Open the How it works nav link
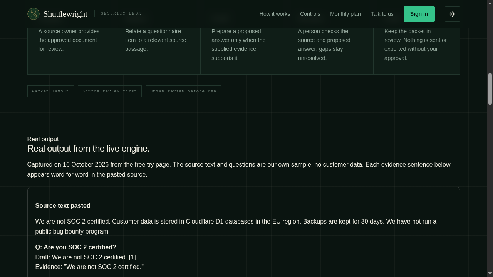The width and height of the screenshot is (493, 277). pyautogui.click(x=275, y=14)
